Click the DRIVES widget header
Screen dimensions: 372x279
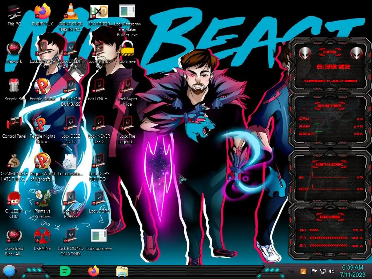click(x=330, y=217)
